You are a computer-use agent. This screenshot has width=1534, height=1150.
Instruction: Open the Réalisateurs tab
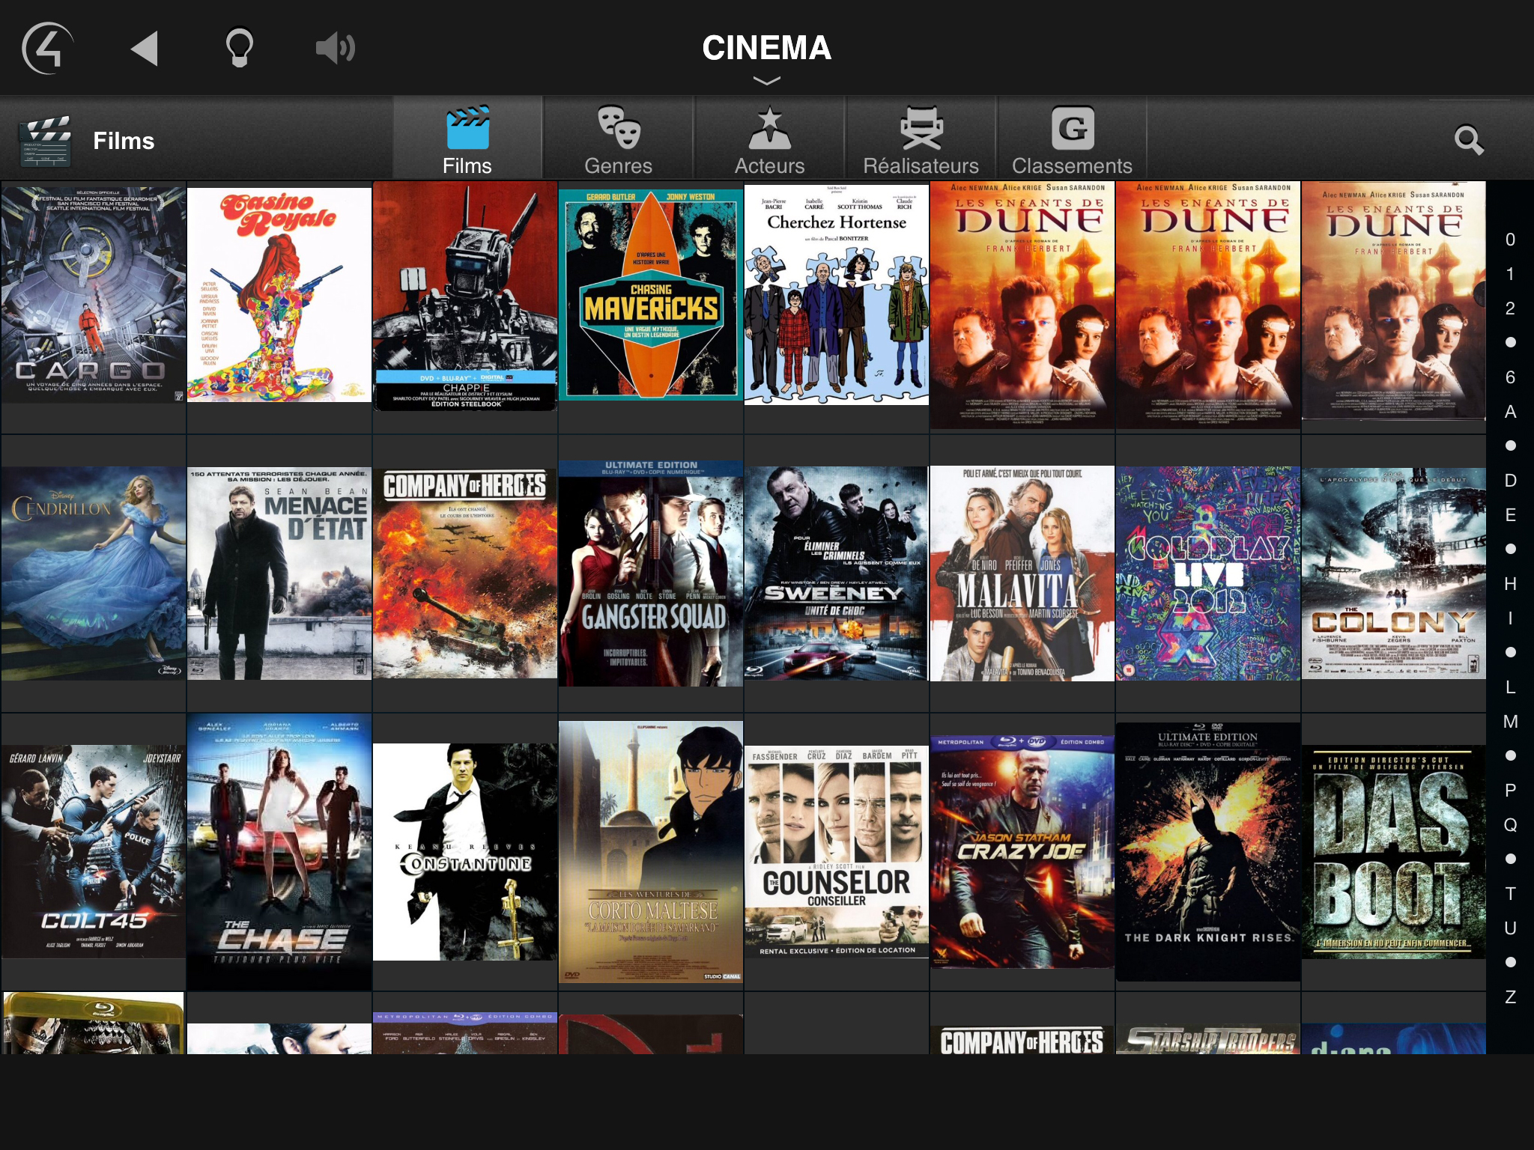click(921, 139)
